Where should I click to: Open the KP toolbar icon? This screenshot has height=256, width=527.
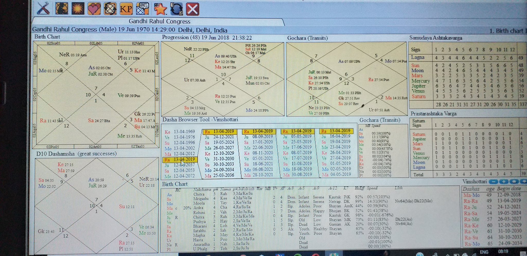coord(126,9)
